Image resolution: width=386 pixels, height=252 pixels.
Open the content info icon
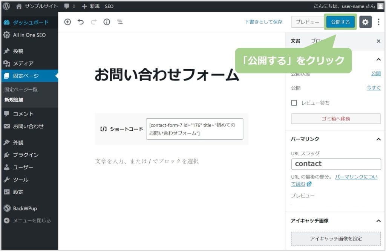[107, 22]
